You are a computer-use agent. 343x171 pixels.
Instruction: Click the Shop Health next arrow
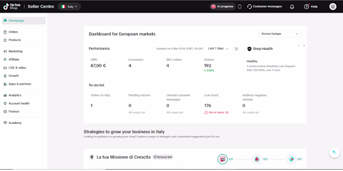click(x=304, y=46)
